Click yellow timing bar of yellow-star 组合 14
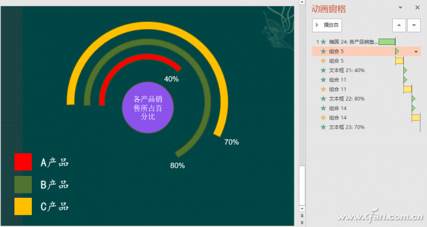This screenshot has height=227, width=427. [x=416, y=118]
